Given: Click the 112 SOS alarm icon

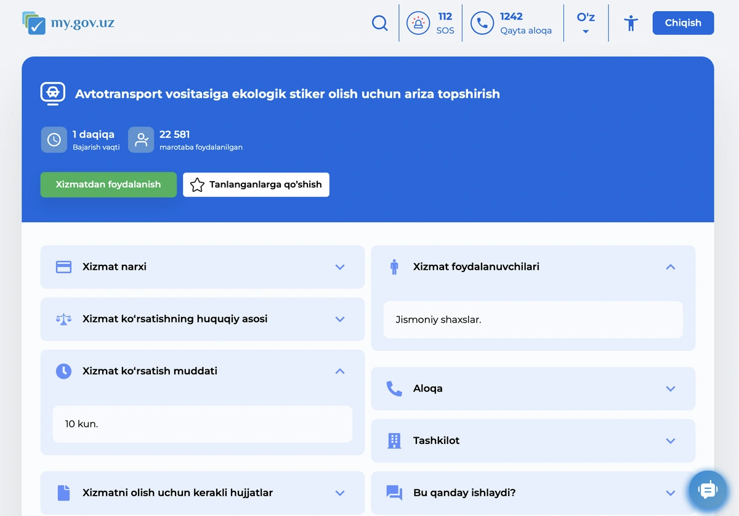Looking at the screenshot, I should [418, 23].
